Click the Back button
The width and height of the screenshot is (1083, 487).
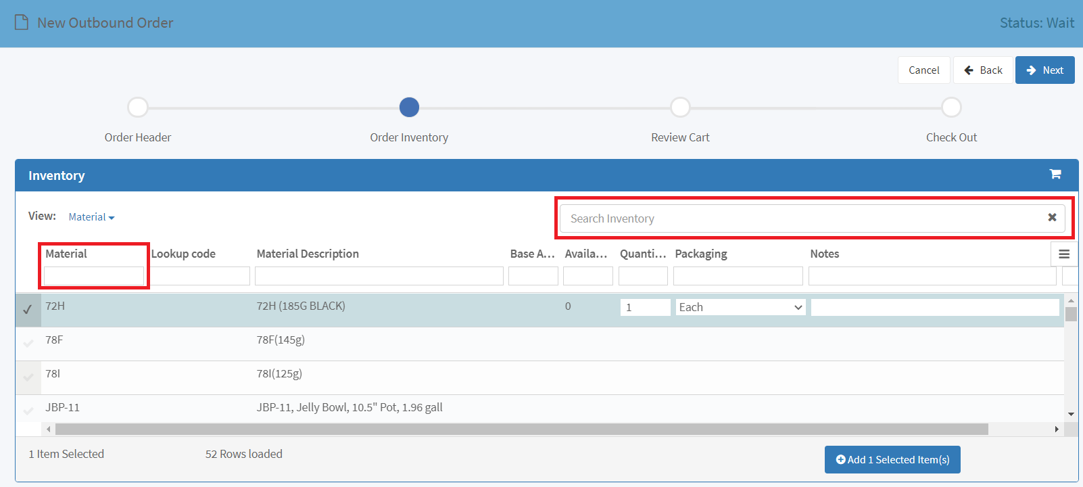(983, 70)
